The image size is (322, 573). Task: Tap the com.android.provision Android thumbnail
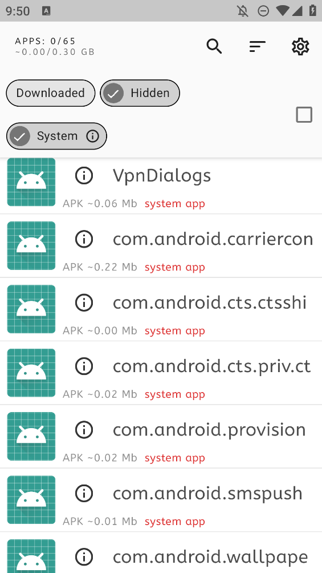[x=31, y=437]
